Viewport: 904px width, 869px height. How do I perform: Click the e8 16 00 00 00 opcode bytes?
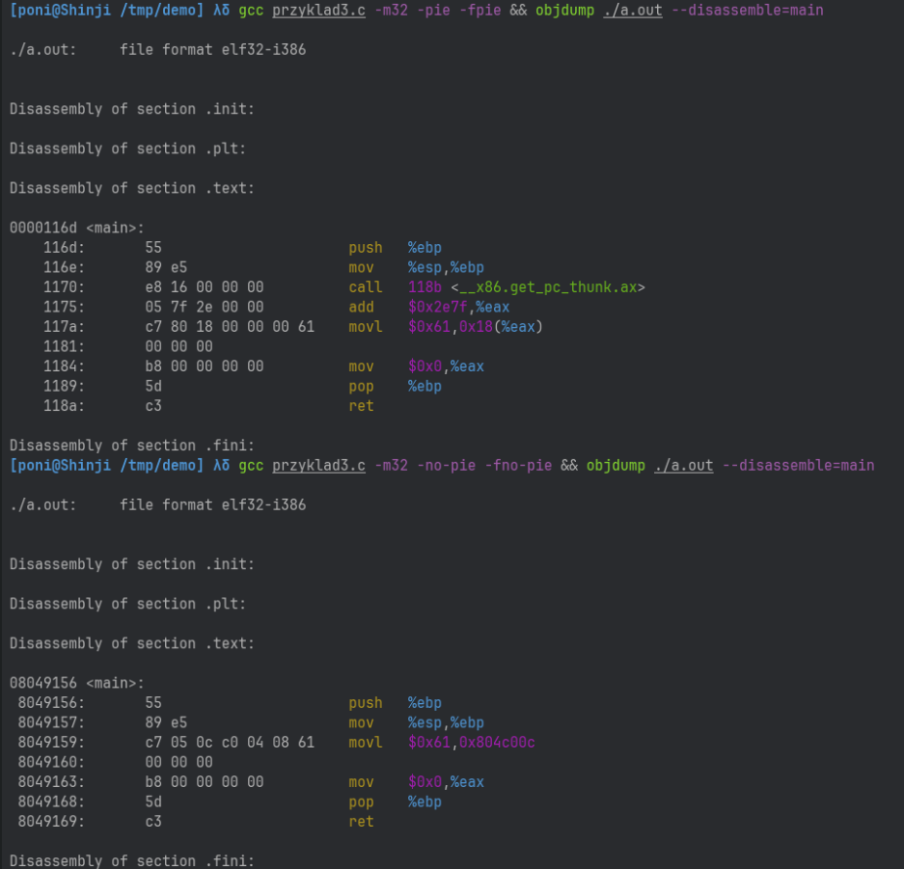pyautogui.click(x=204, y=287)
